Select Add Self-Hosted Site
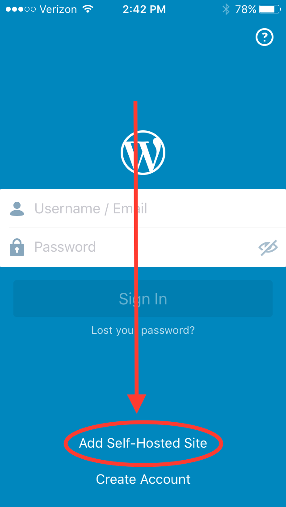The height and width of the screenshot is (507, 286). [143, 443]
